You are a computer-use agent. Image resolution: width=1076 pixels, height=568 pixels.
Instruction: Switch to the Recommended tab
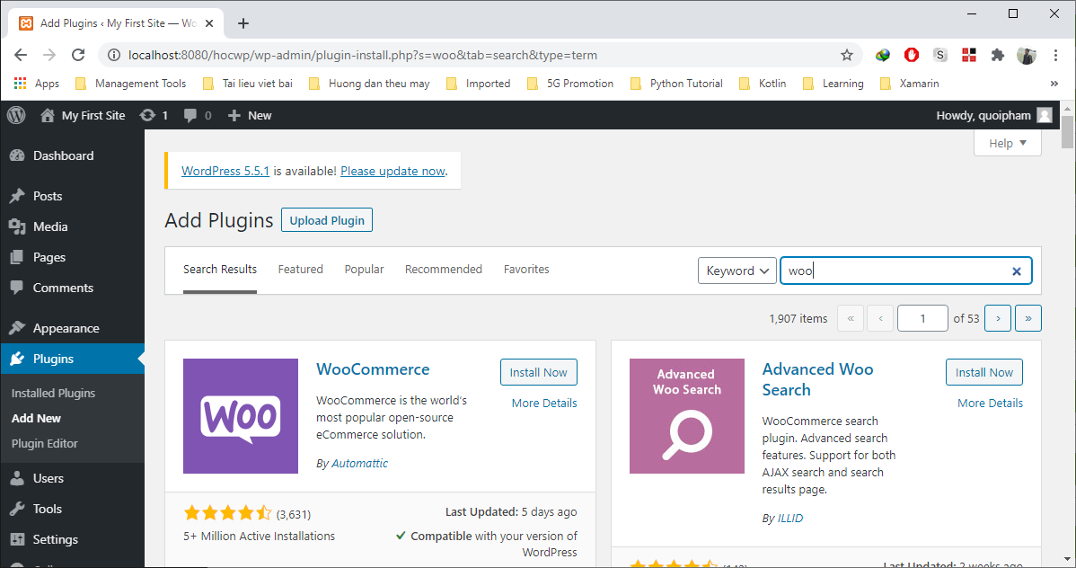(x=444, y=270)
